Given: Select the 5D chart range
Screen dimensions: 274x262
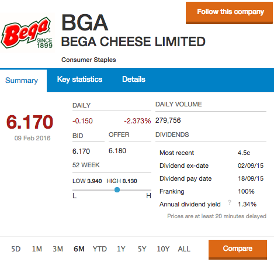Looking at the screenshot, I should pos(16,249).
